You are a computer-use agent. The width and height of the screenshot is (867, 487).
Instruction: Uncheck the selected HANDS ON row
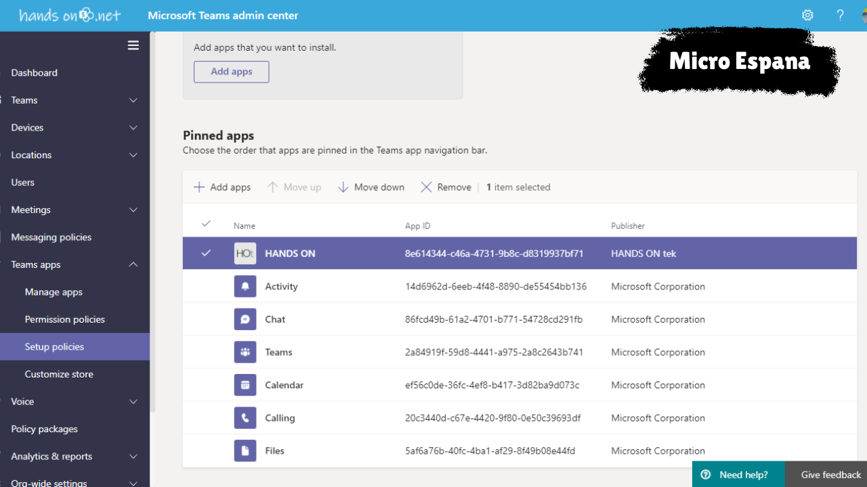click(x=206, y=253)
